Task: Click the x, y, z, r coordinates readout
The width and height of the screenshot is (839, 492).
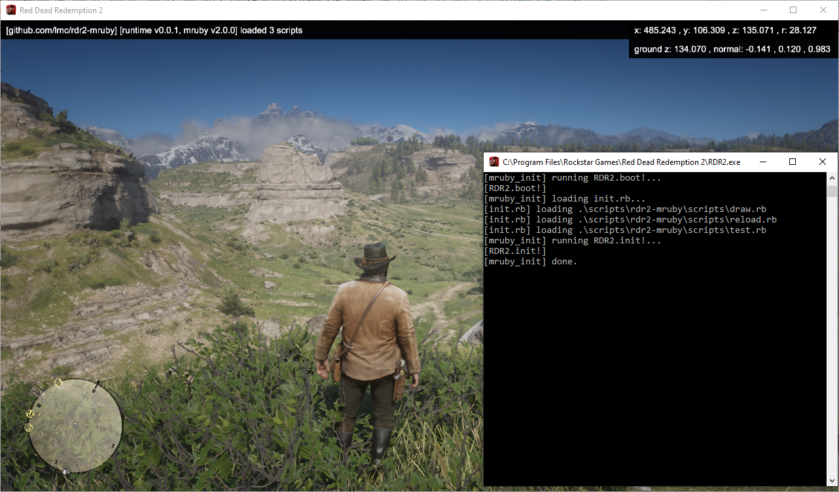Action: 725,30
